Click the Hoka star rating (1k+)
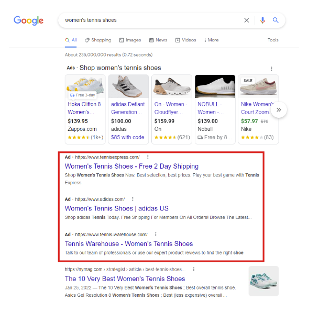 click(x=85, y=137)
